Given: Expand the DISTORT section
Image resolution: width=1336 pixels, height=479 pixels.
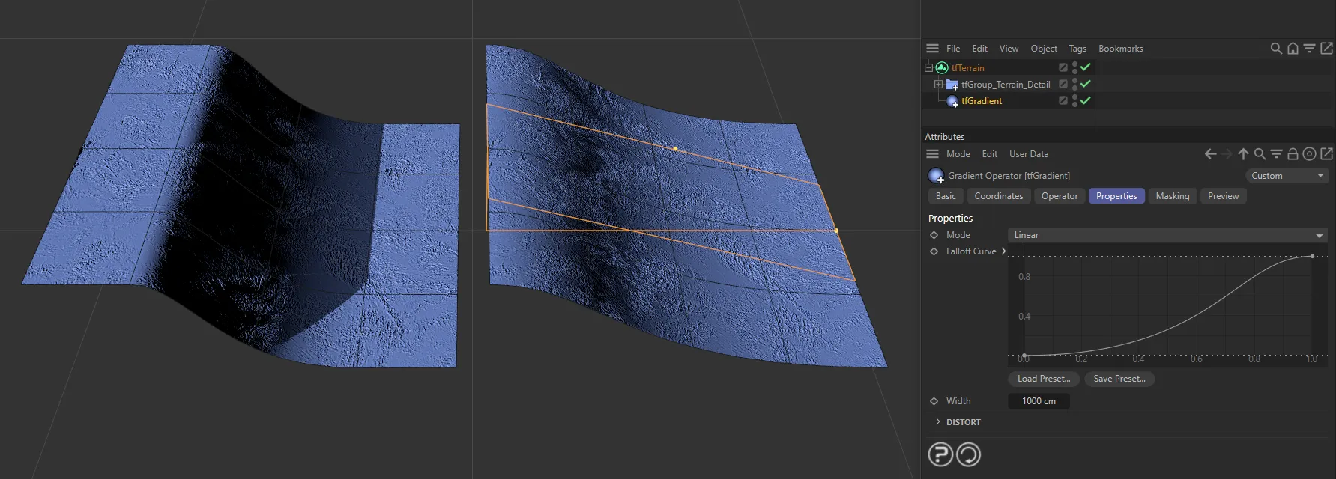Looking at the screenshot, I should (938, 422).
